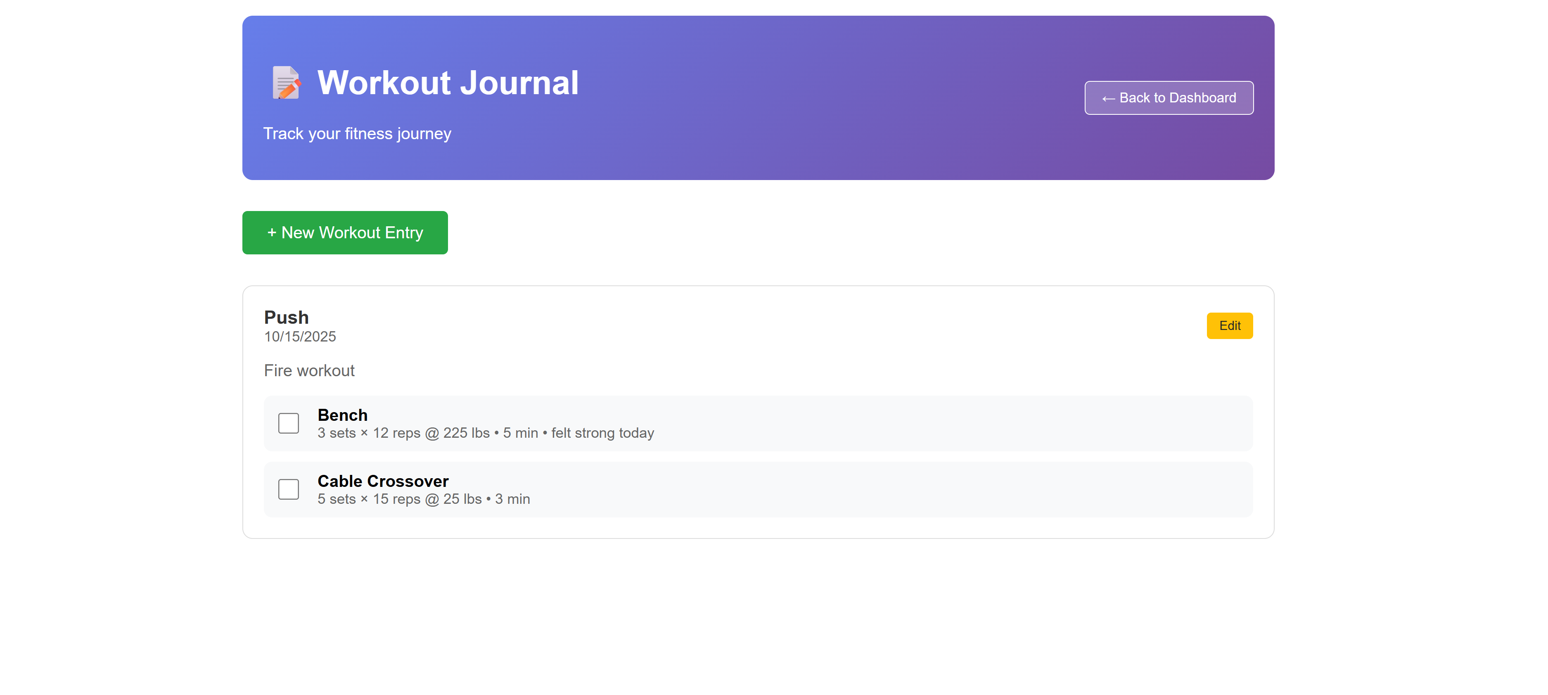Click the arrow in Back to Dashboard
Viewport: 1548px width, 695px height.
click(1108, 99)
